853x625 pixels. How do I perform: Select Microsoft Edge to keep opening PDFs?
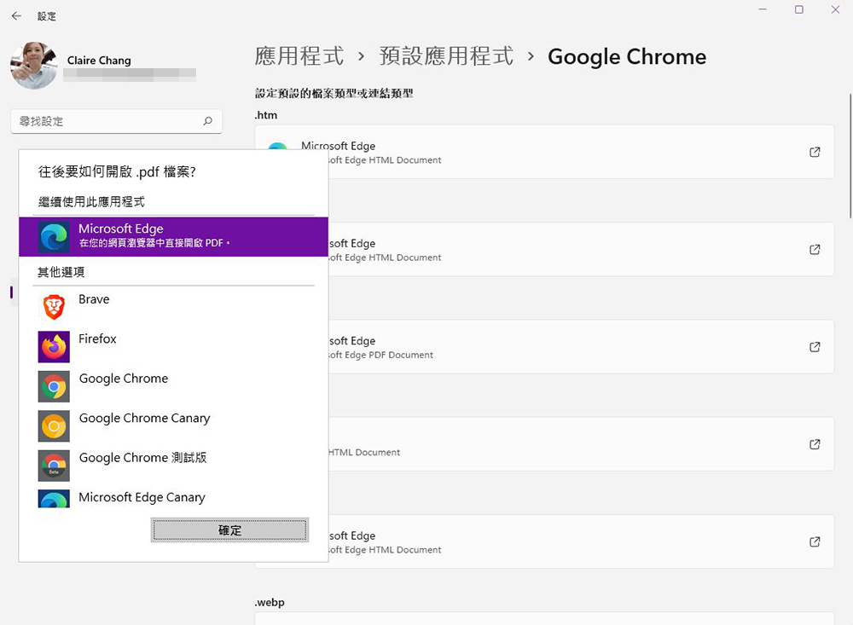point(173,237)
